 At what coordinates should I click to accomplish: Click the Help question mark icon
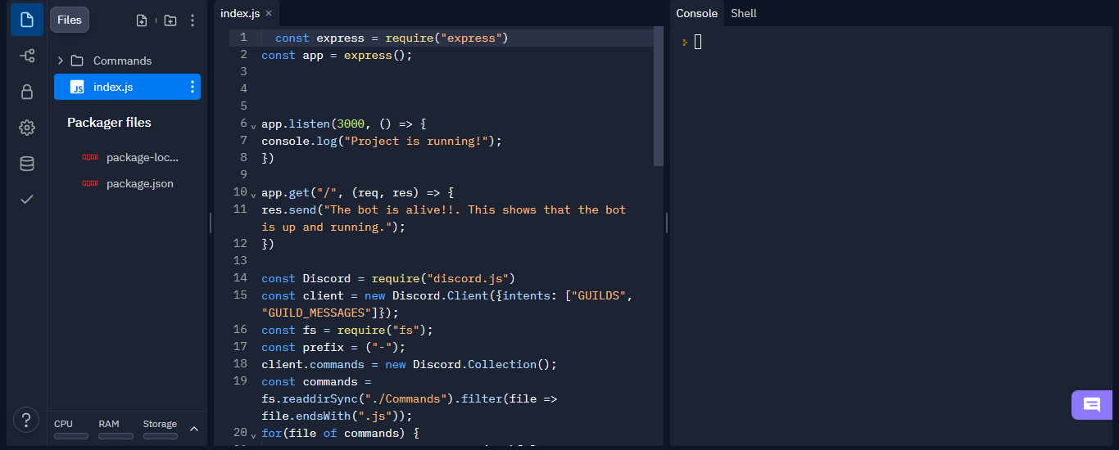(26, 420)
